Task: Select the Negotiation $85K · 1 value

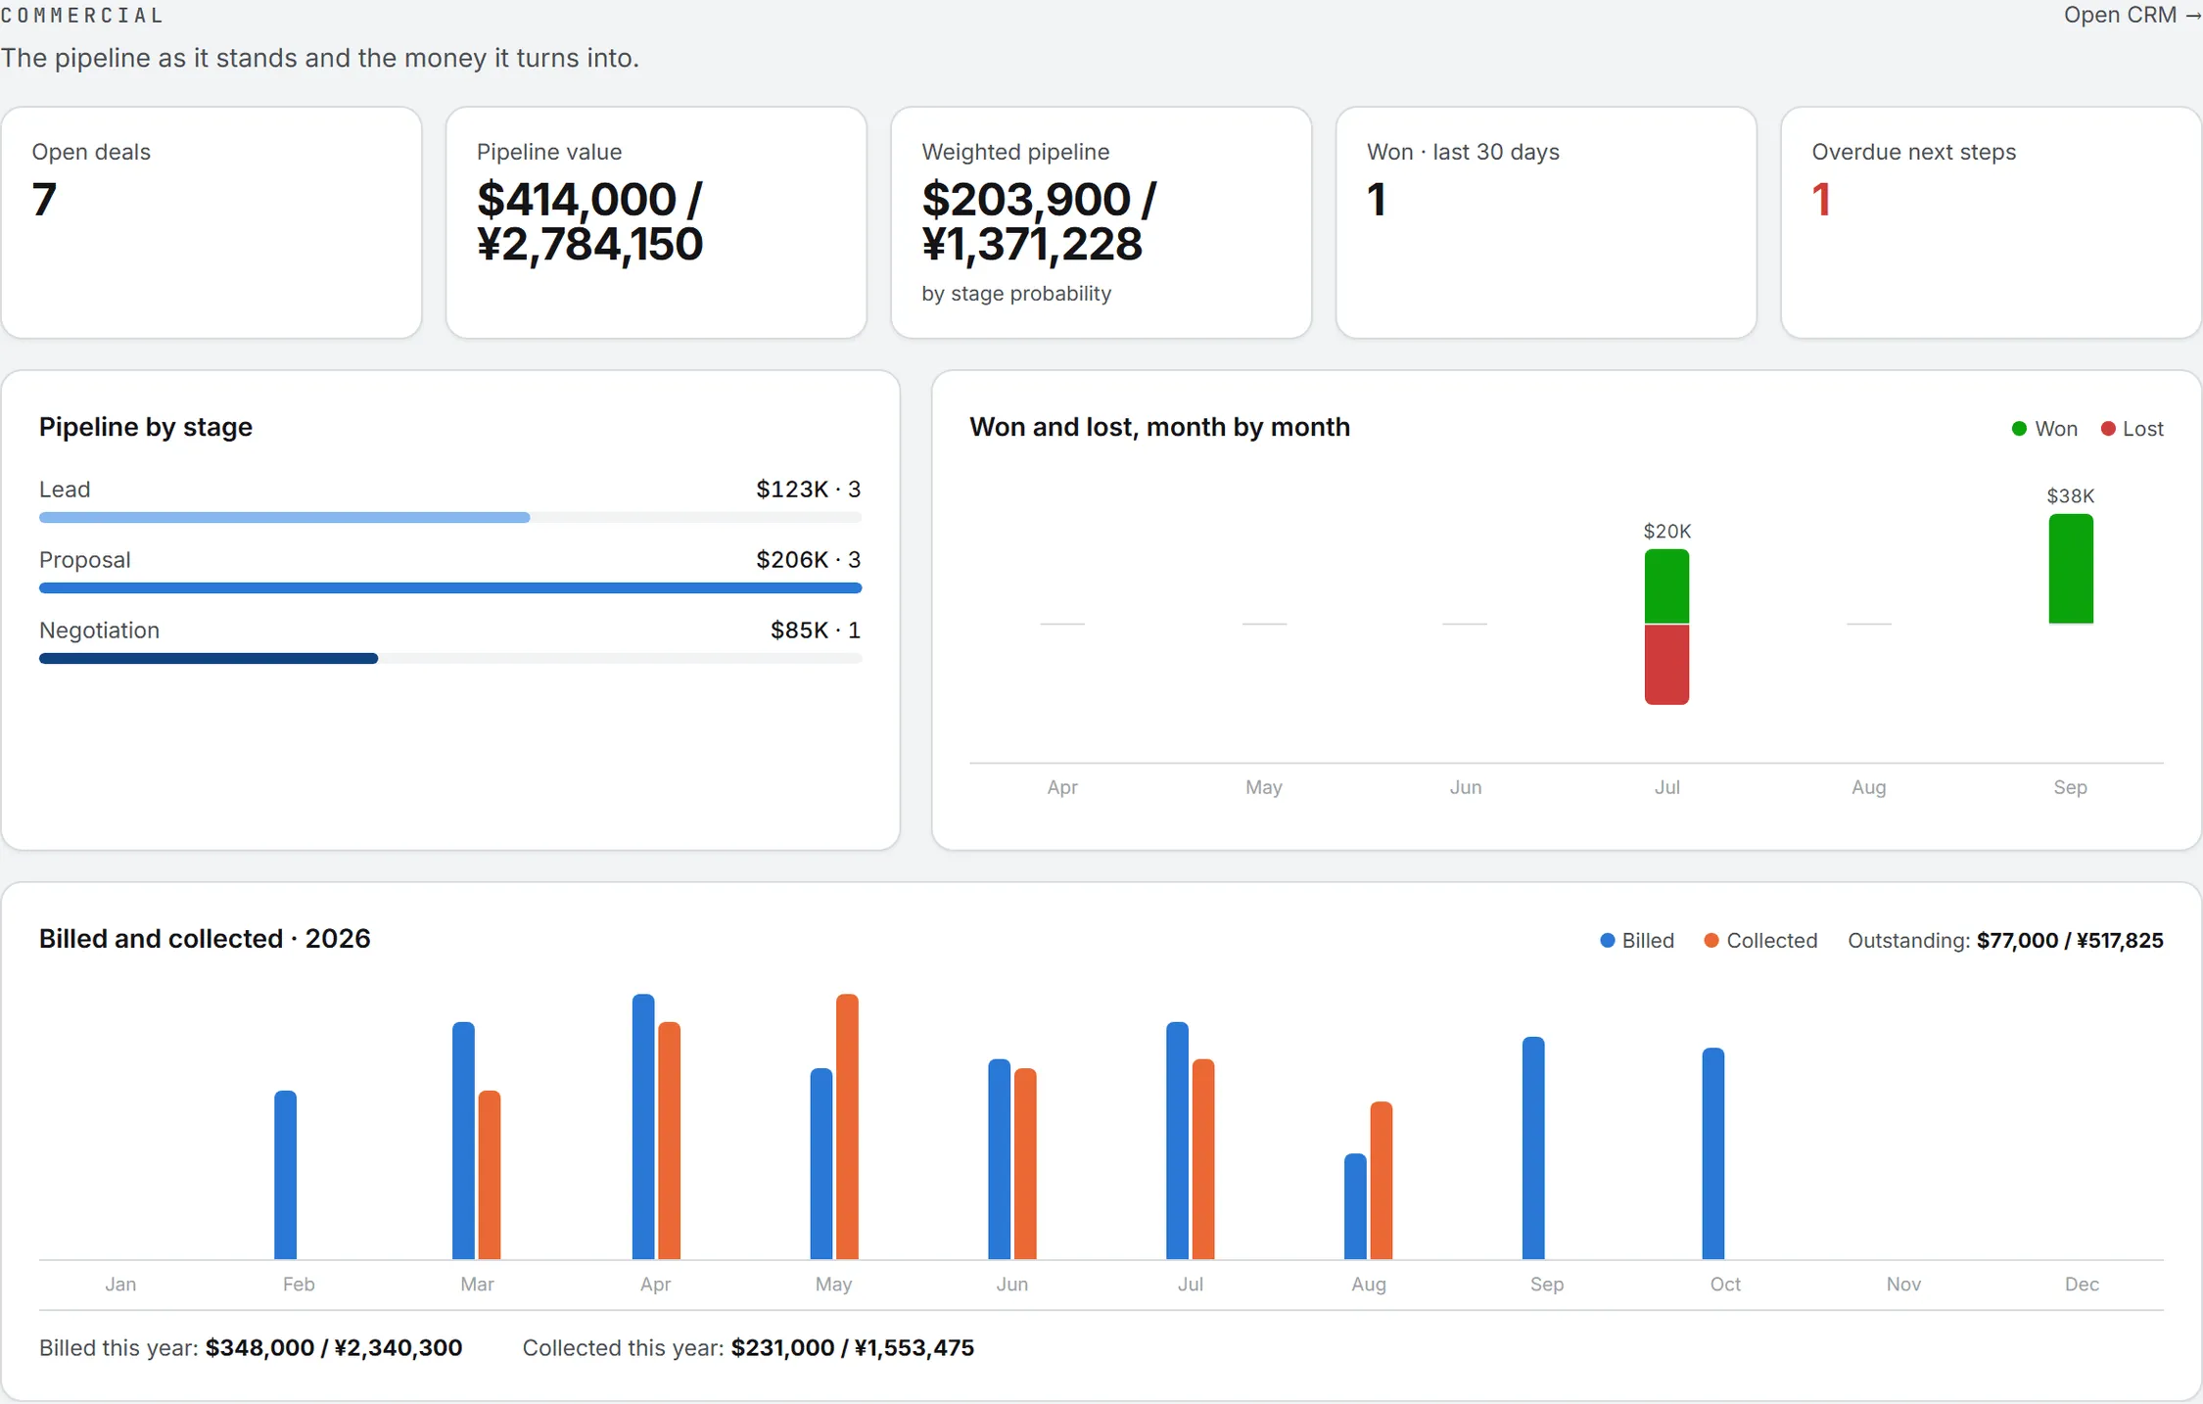Action: 815,630
